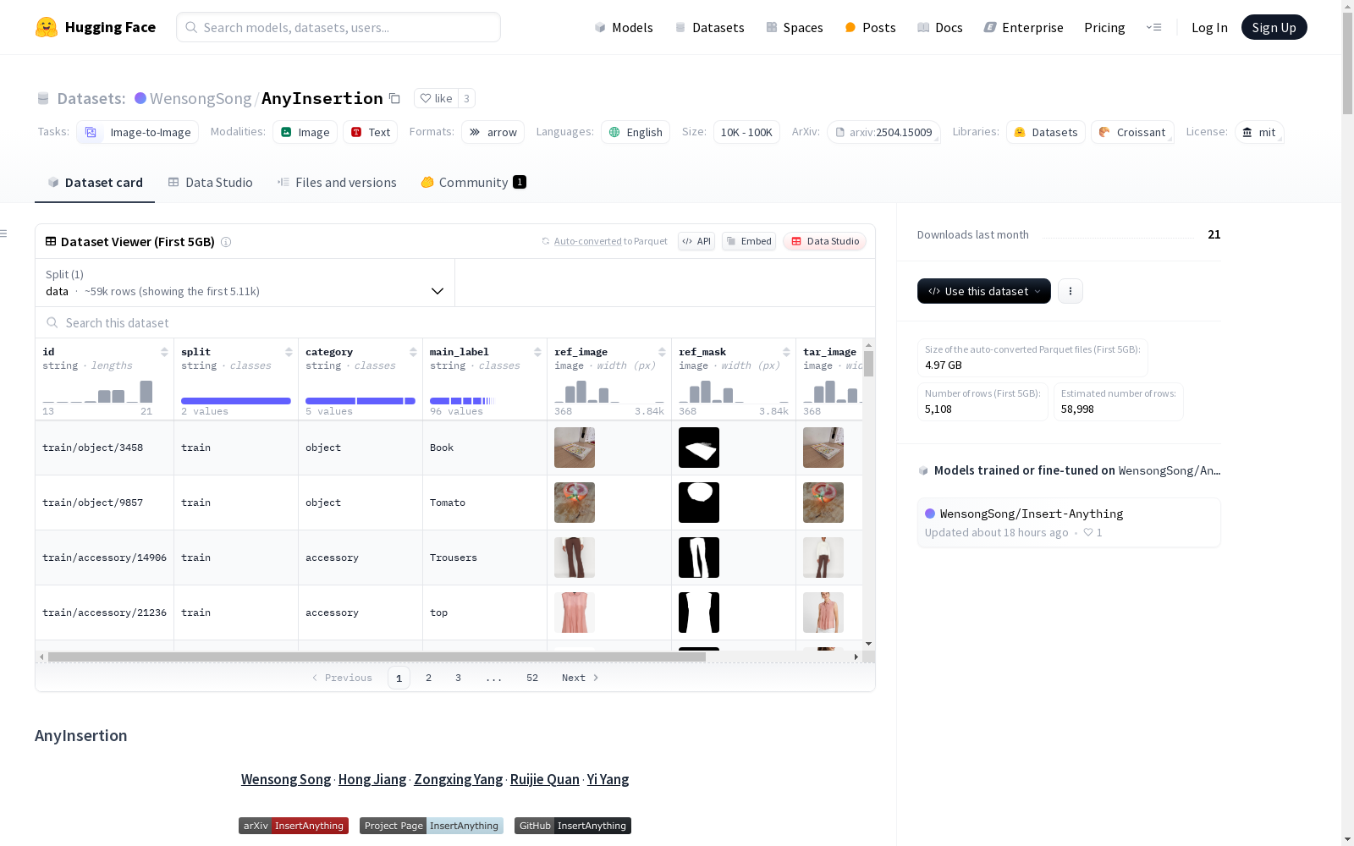
Task: Click the vertical scrollbar of the dataset table
Action: click(x=869, y=364)
